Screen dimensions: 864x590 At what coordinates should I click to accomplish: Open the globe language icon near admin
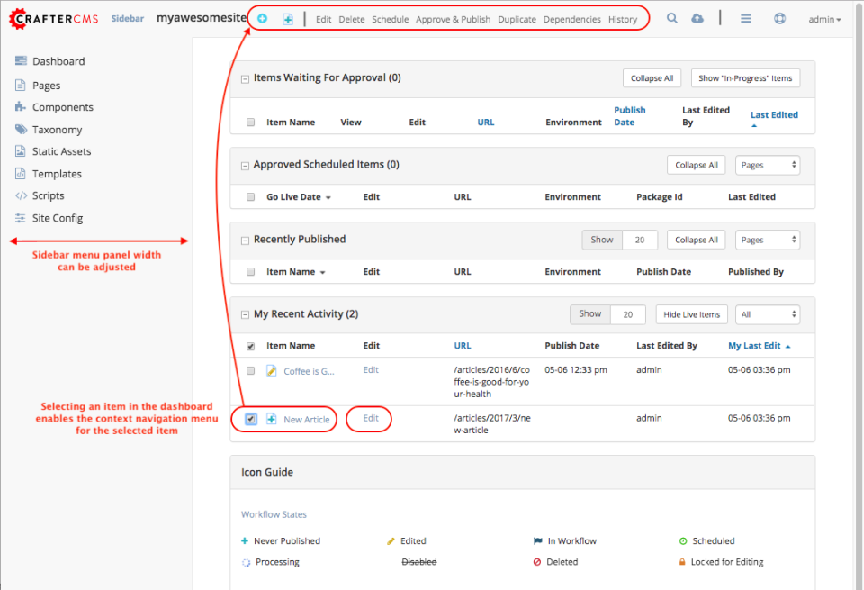tap(779, 17)
